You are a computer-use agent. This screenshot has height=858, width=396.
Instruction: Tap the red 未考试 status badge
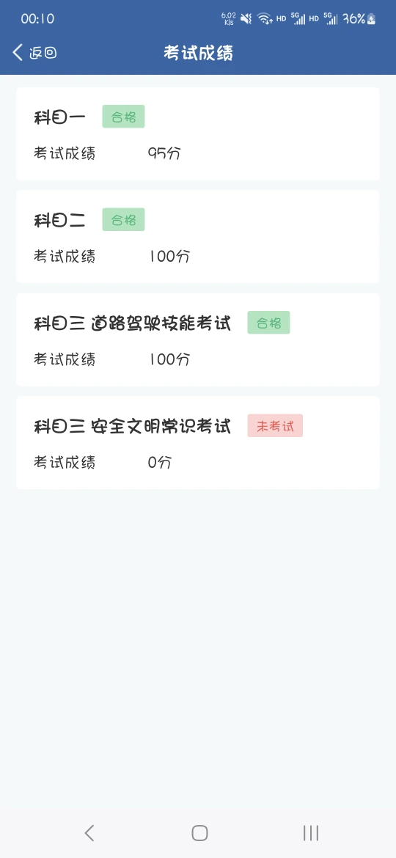pyautogui.click(x=275, y=426)
